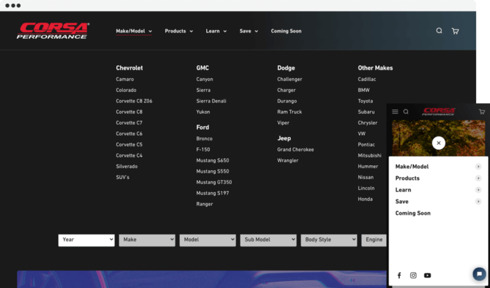Open the Toyota link
This screenshot has width=490, height=288.
point(366,101)
